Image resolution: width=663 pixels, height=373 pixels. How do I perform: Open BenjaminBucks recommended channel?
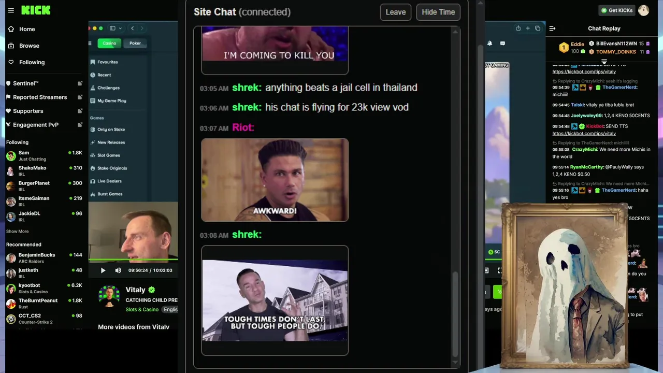tap(44, 257)
